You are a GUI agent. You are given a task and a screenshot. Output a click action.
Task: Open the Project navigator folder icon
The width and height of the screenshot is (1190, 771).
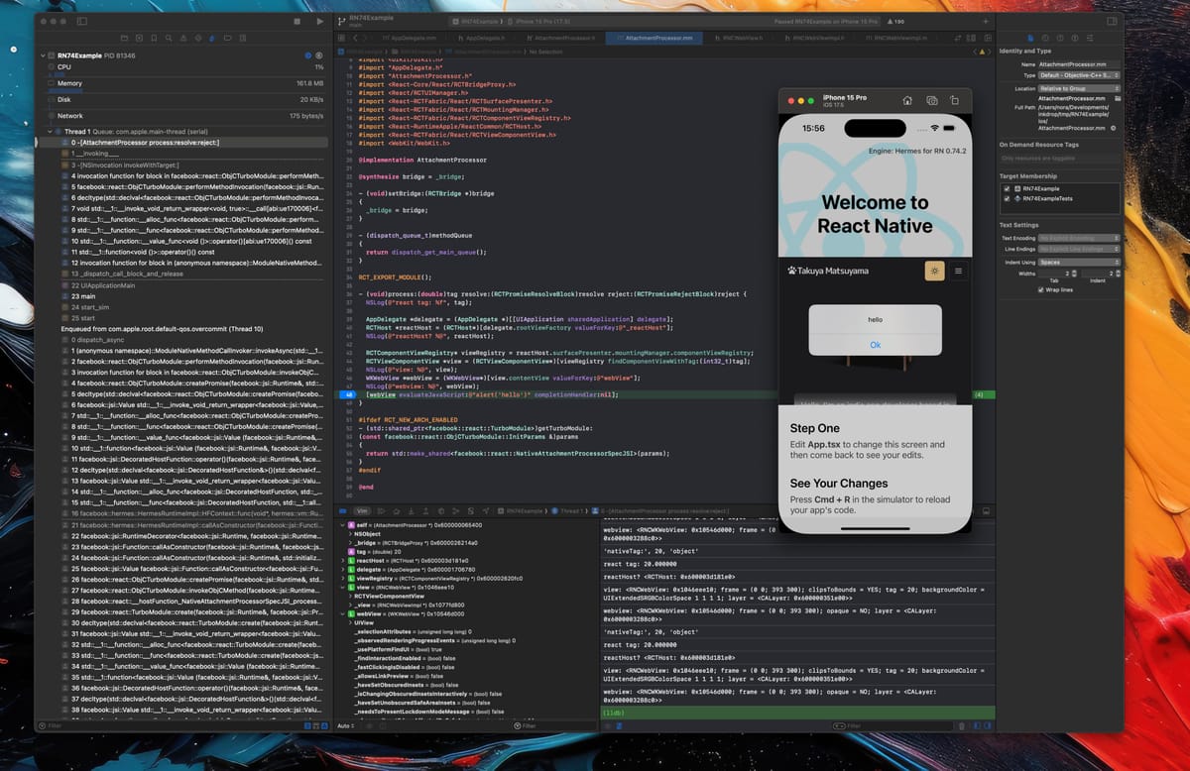124,38
